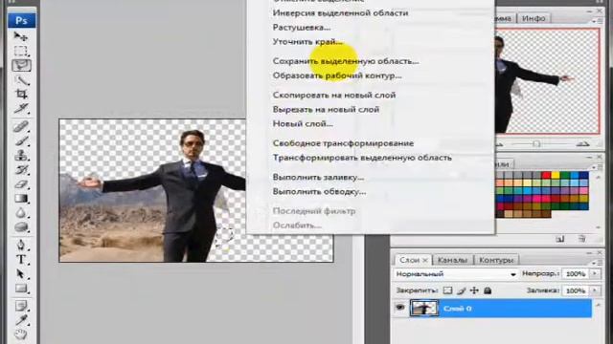Viewport: 613px width, 344px height.
Task: Open the Swatches panel options menu
Action: (x=599, y=166)
